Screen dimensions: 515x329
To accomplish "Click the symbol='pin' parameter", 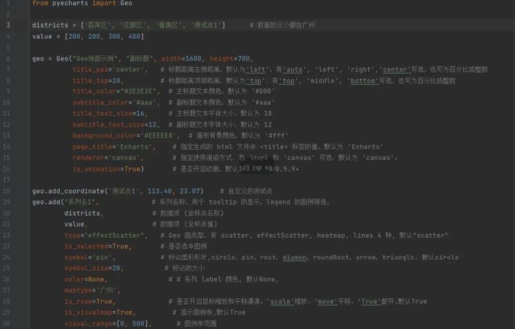I will [x=88, y=257].
